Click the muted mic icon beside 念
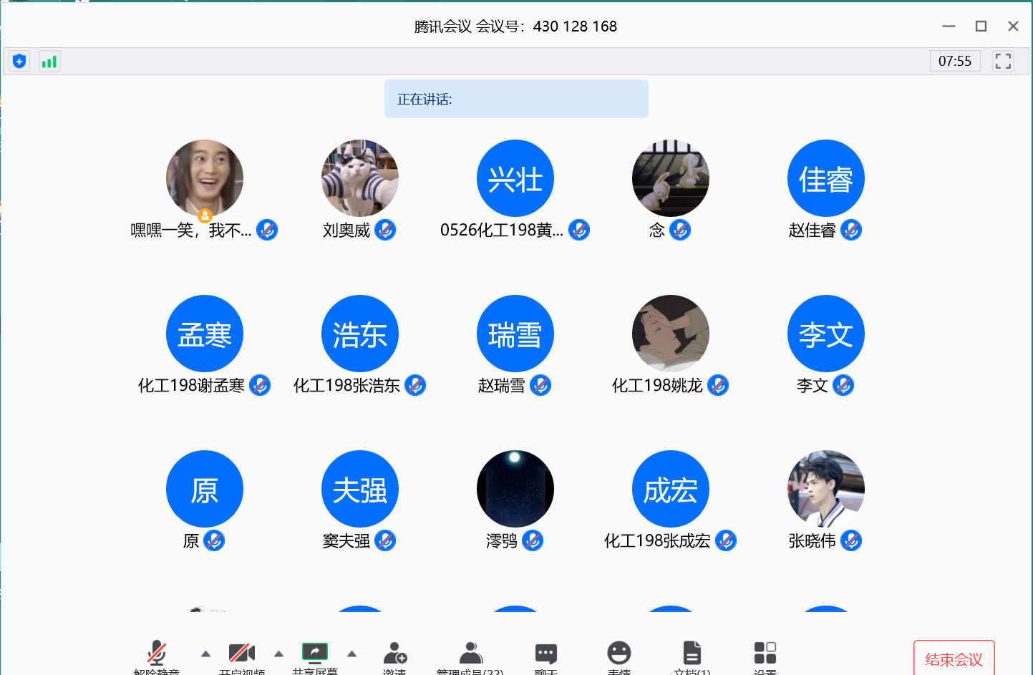The height and width of the screenshot is (675, 1033). (680, 230)
